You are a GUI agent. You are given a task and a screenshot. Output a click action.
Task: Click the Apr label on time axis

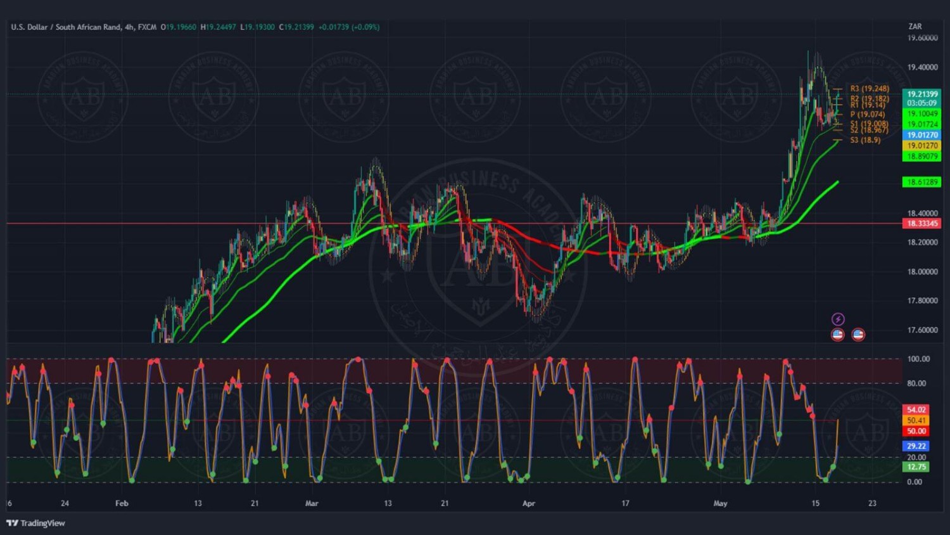pyautogui.click(x=529, y=503)
